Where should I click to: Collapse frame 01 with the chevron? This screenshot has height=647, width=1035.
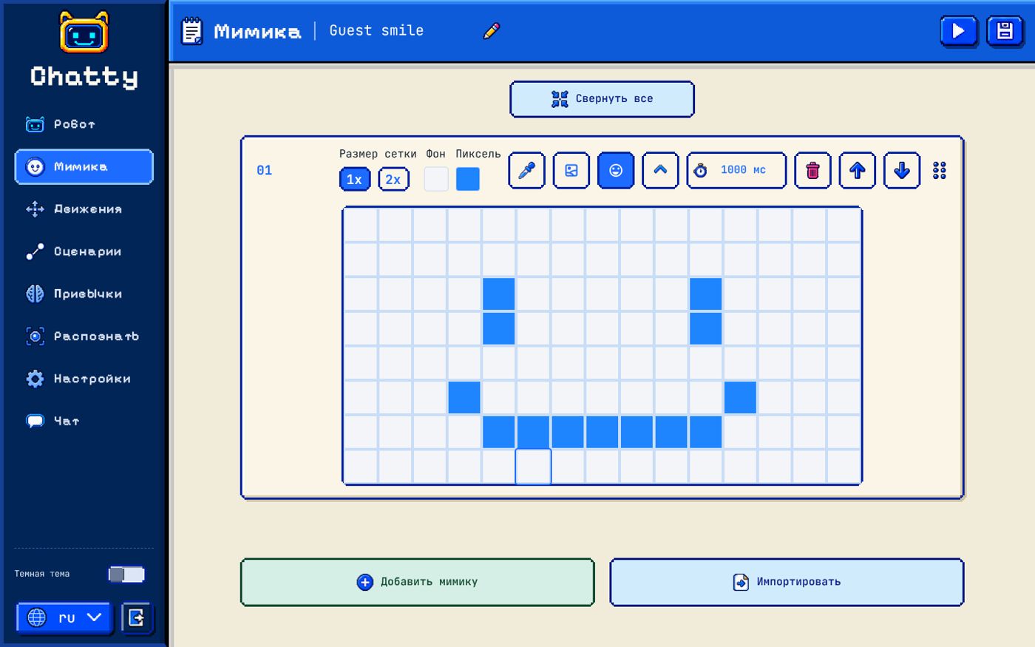(x=660, y=170)
